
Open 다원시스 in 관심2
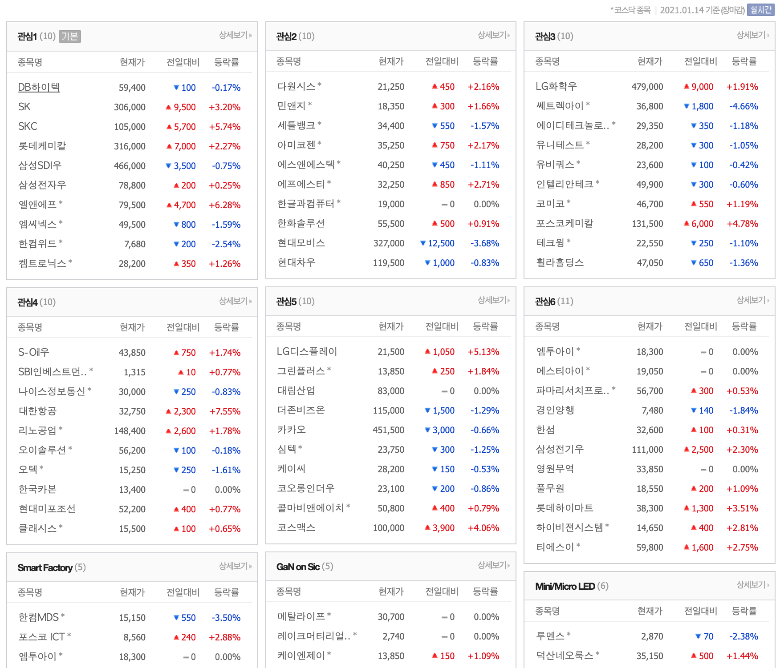(297, 86)
